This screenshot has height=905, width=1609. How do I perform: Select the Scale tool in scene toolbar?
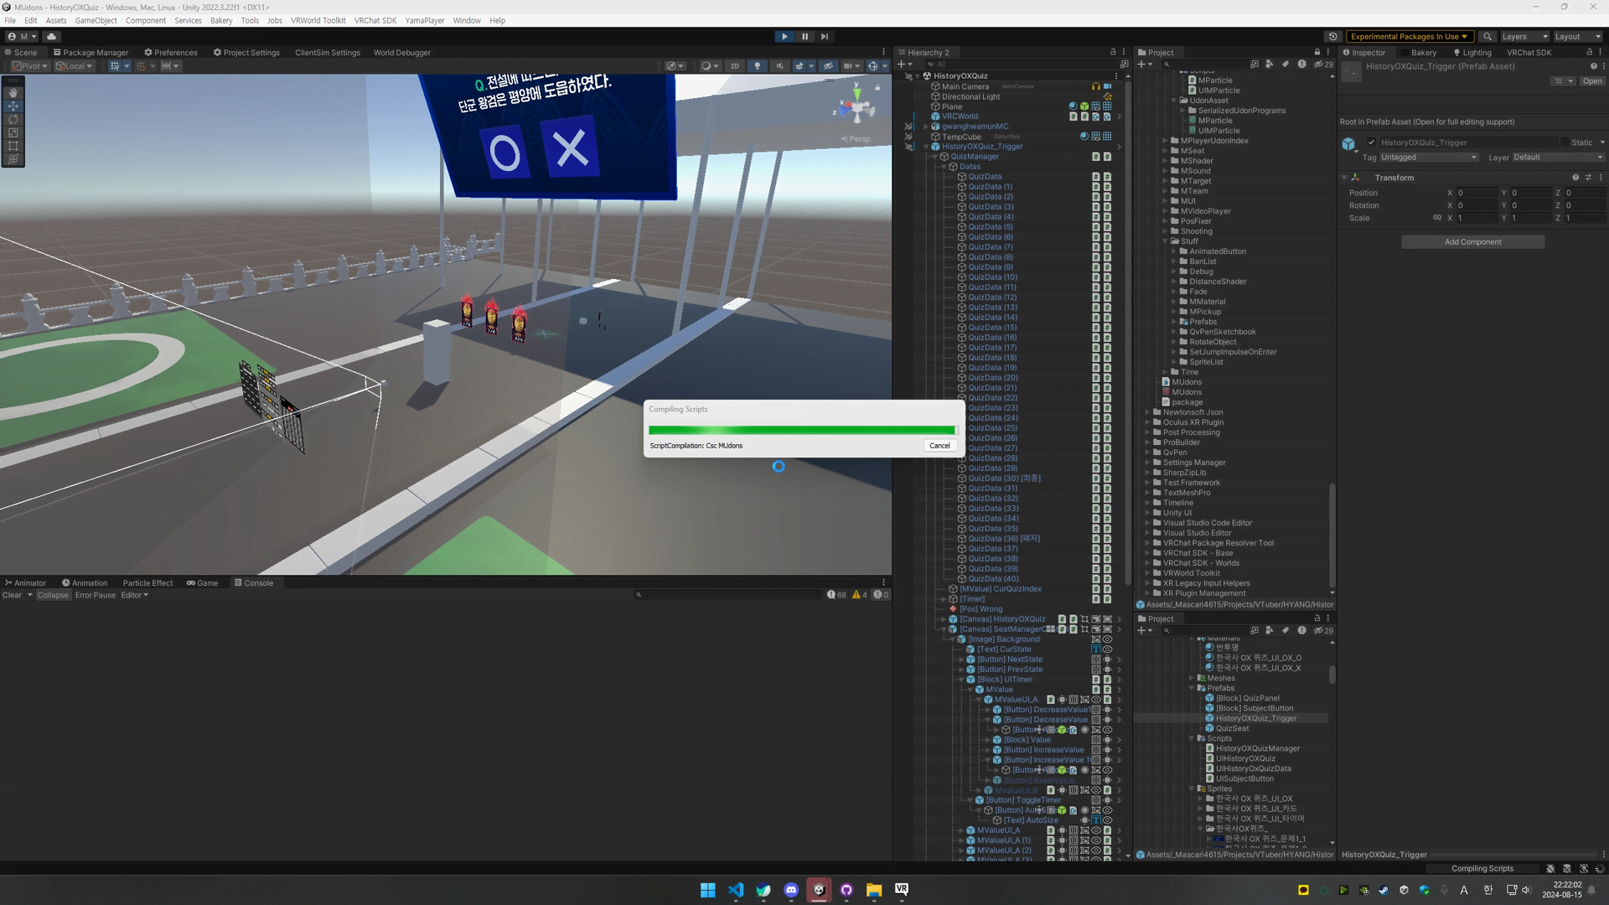[x=13, y=133]
